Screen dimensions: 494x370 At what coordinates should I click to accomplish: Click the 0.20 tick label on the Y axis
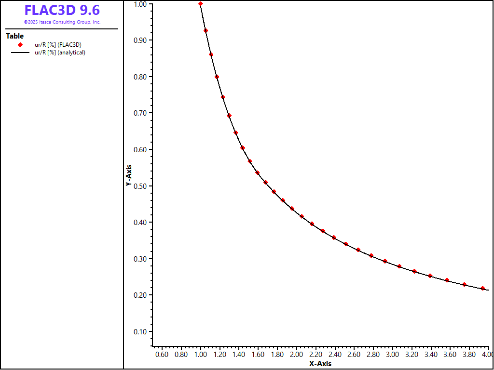pyautogui.click(x=140, y=295)
